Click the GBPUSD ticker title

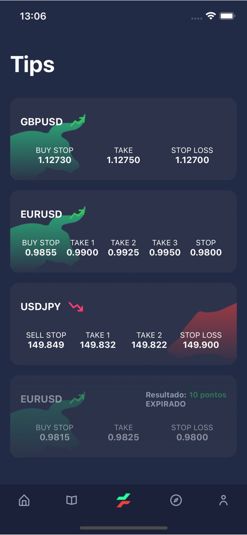(x=41, y=122)
